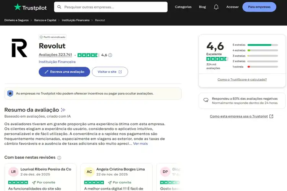Open the Blog menu item
This screenshot has height=191, width=287.
pos(202,7)
